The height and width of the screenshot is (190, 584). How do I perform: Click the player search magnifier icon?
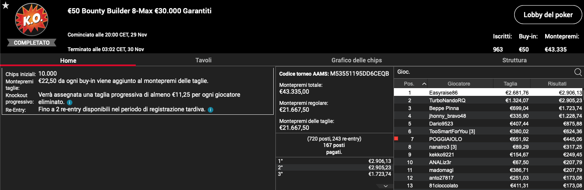point(578,72)
